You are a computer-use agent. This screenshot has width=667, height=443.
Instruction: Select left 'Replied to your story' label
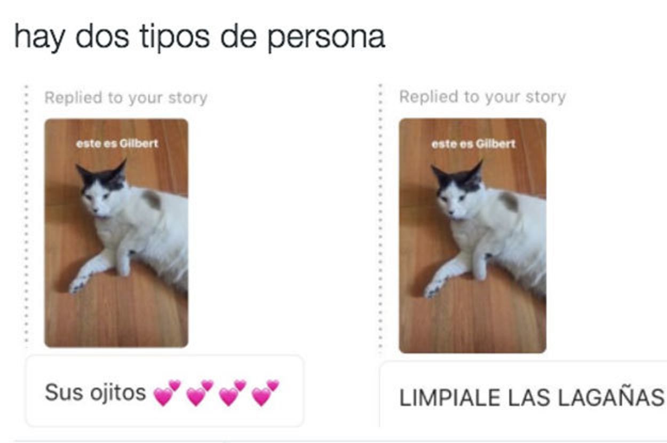[125, 98]
